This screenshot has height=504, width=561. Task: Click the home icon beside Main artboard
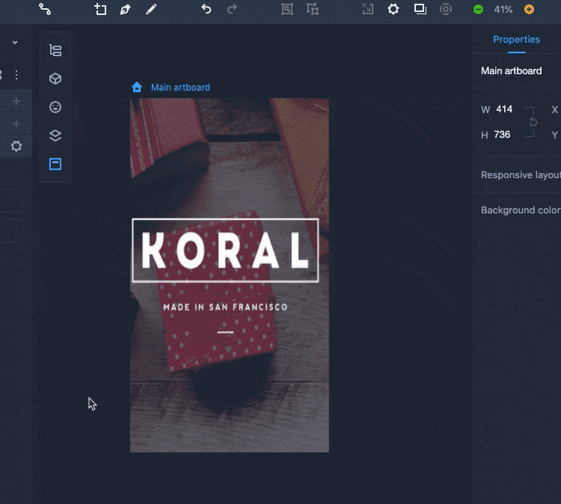[x=137, y=87]
